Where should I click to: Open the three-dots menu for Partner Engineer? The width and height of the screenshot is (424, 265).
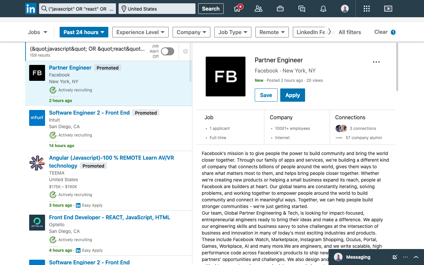click(376, 62)
